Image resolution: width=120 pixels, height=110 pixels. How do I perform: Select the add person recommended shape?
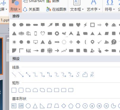point(92,51)
